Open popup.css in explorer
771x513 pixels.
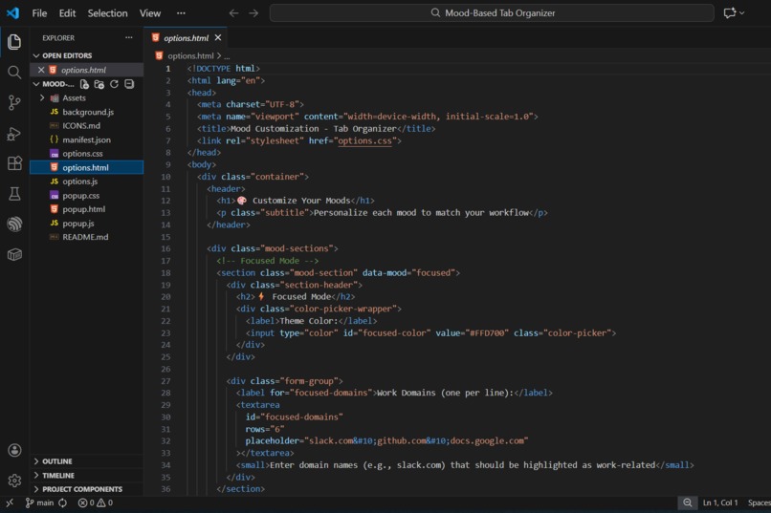[x=80, y=196]
